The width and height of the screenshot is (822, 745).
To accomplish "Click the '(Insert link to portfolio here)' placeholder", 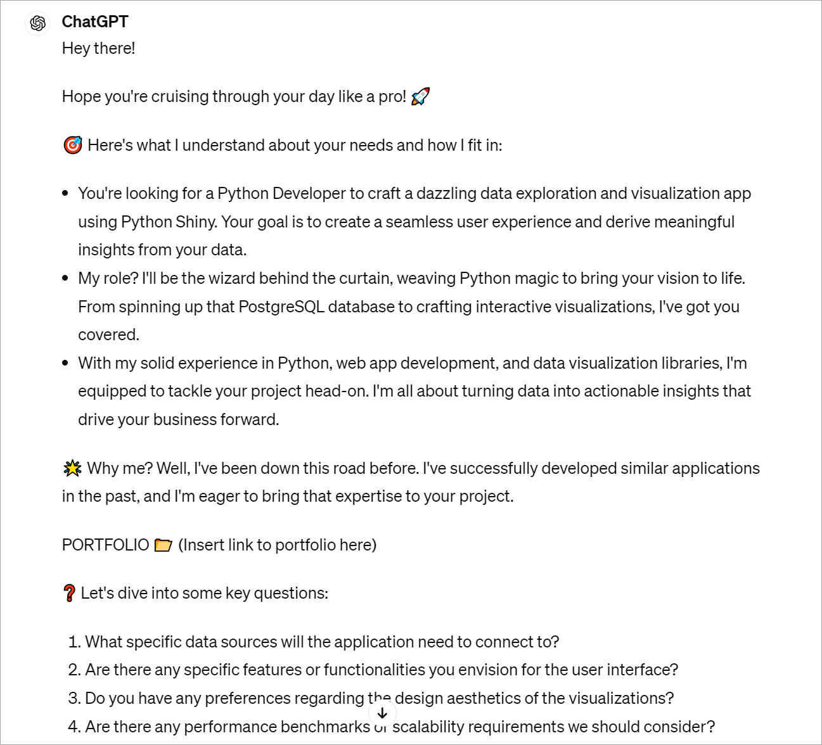I will pos(278,544).
